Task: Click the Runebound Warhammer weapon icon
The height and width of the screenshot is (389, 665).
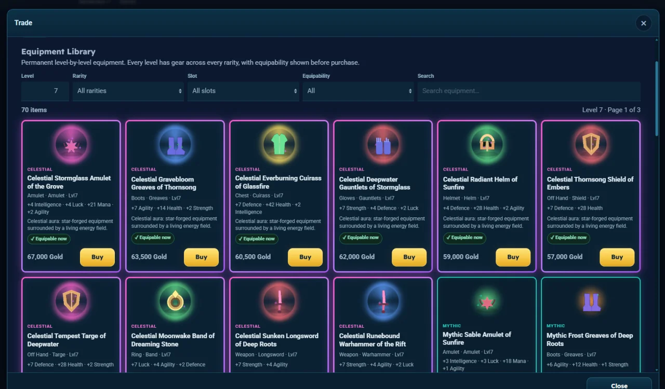Action: (x=383, y=301)
